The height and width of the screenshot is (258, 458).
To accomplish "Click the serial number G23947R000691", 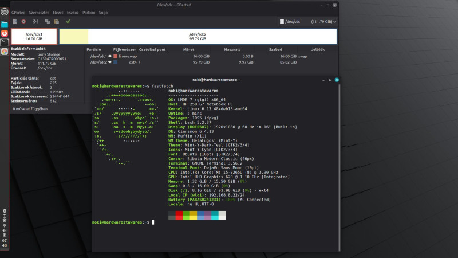I will (52, 59).
